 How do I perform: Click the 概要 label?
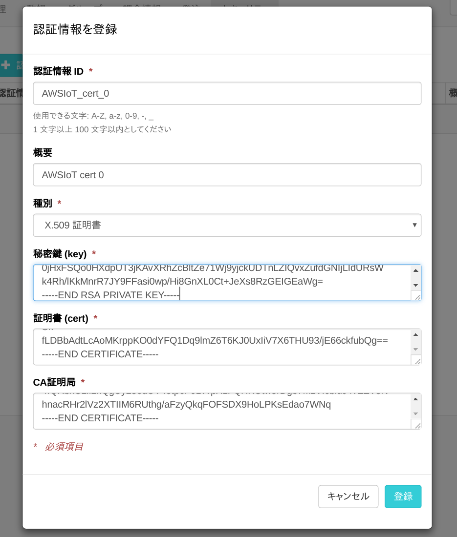[43, 153]
